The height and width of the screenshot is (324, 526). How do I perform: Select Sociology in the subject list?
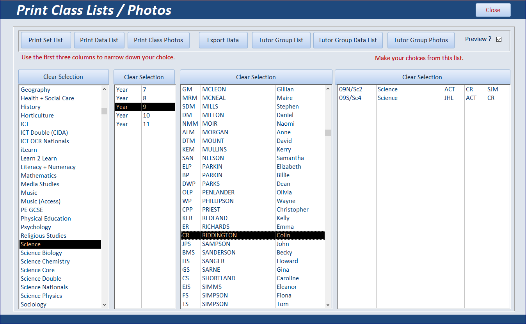tap(60, 304)
